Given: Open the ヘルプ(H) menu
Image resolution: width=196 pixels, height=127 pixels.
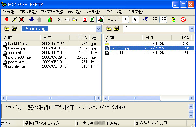Looking at the screenshot, I should point(136,12).
